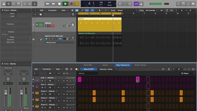Toggle the Flex button in tracks menu bar
The image size is (197, 111).
point(87,10)
